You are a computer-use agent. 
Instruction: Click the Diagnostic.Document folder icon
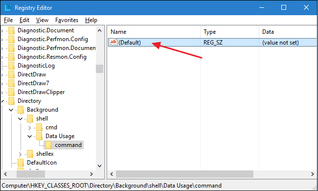click(11, 30)
